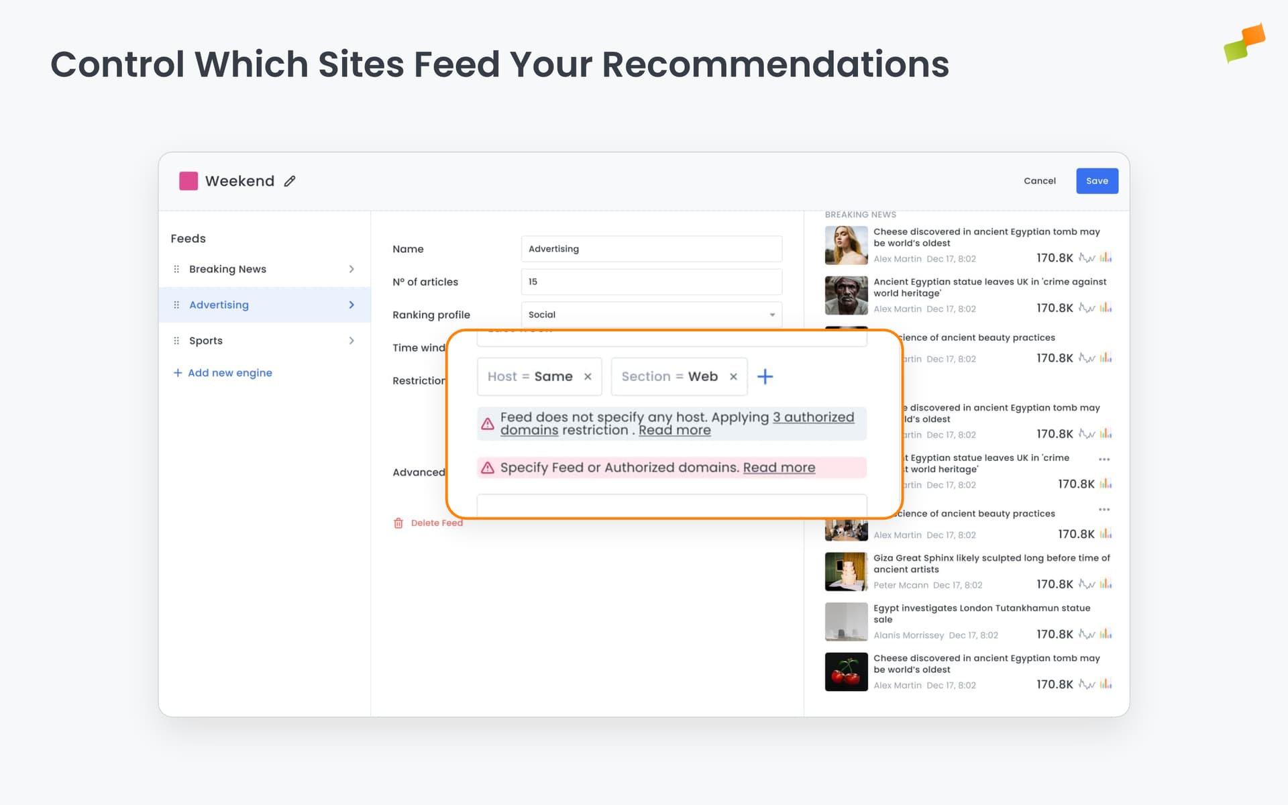
Task: Select the Nº of articles input field
Action: [651, 281]
